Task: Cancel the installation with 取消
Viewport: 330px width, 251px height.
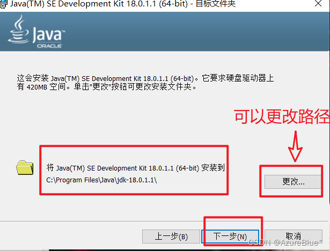Action: point(294,237)
